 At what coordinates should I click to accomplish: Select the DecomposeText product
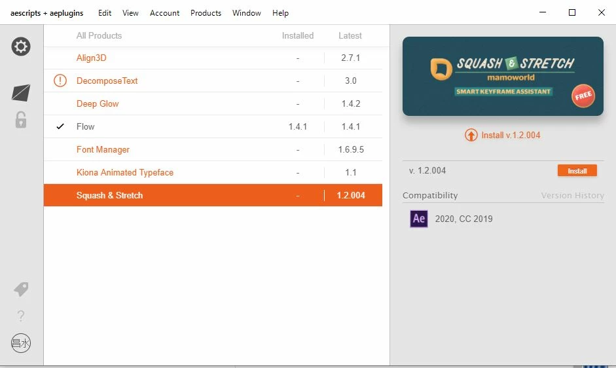point(107,81)
